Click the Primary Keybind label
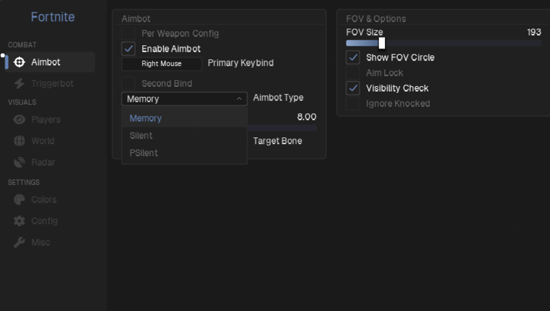This screenshot has height=311, width=550. (x=241, y=63)
